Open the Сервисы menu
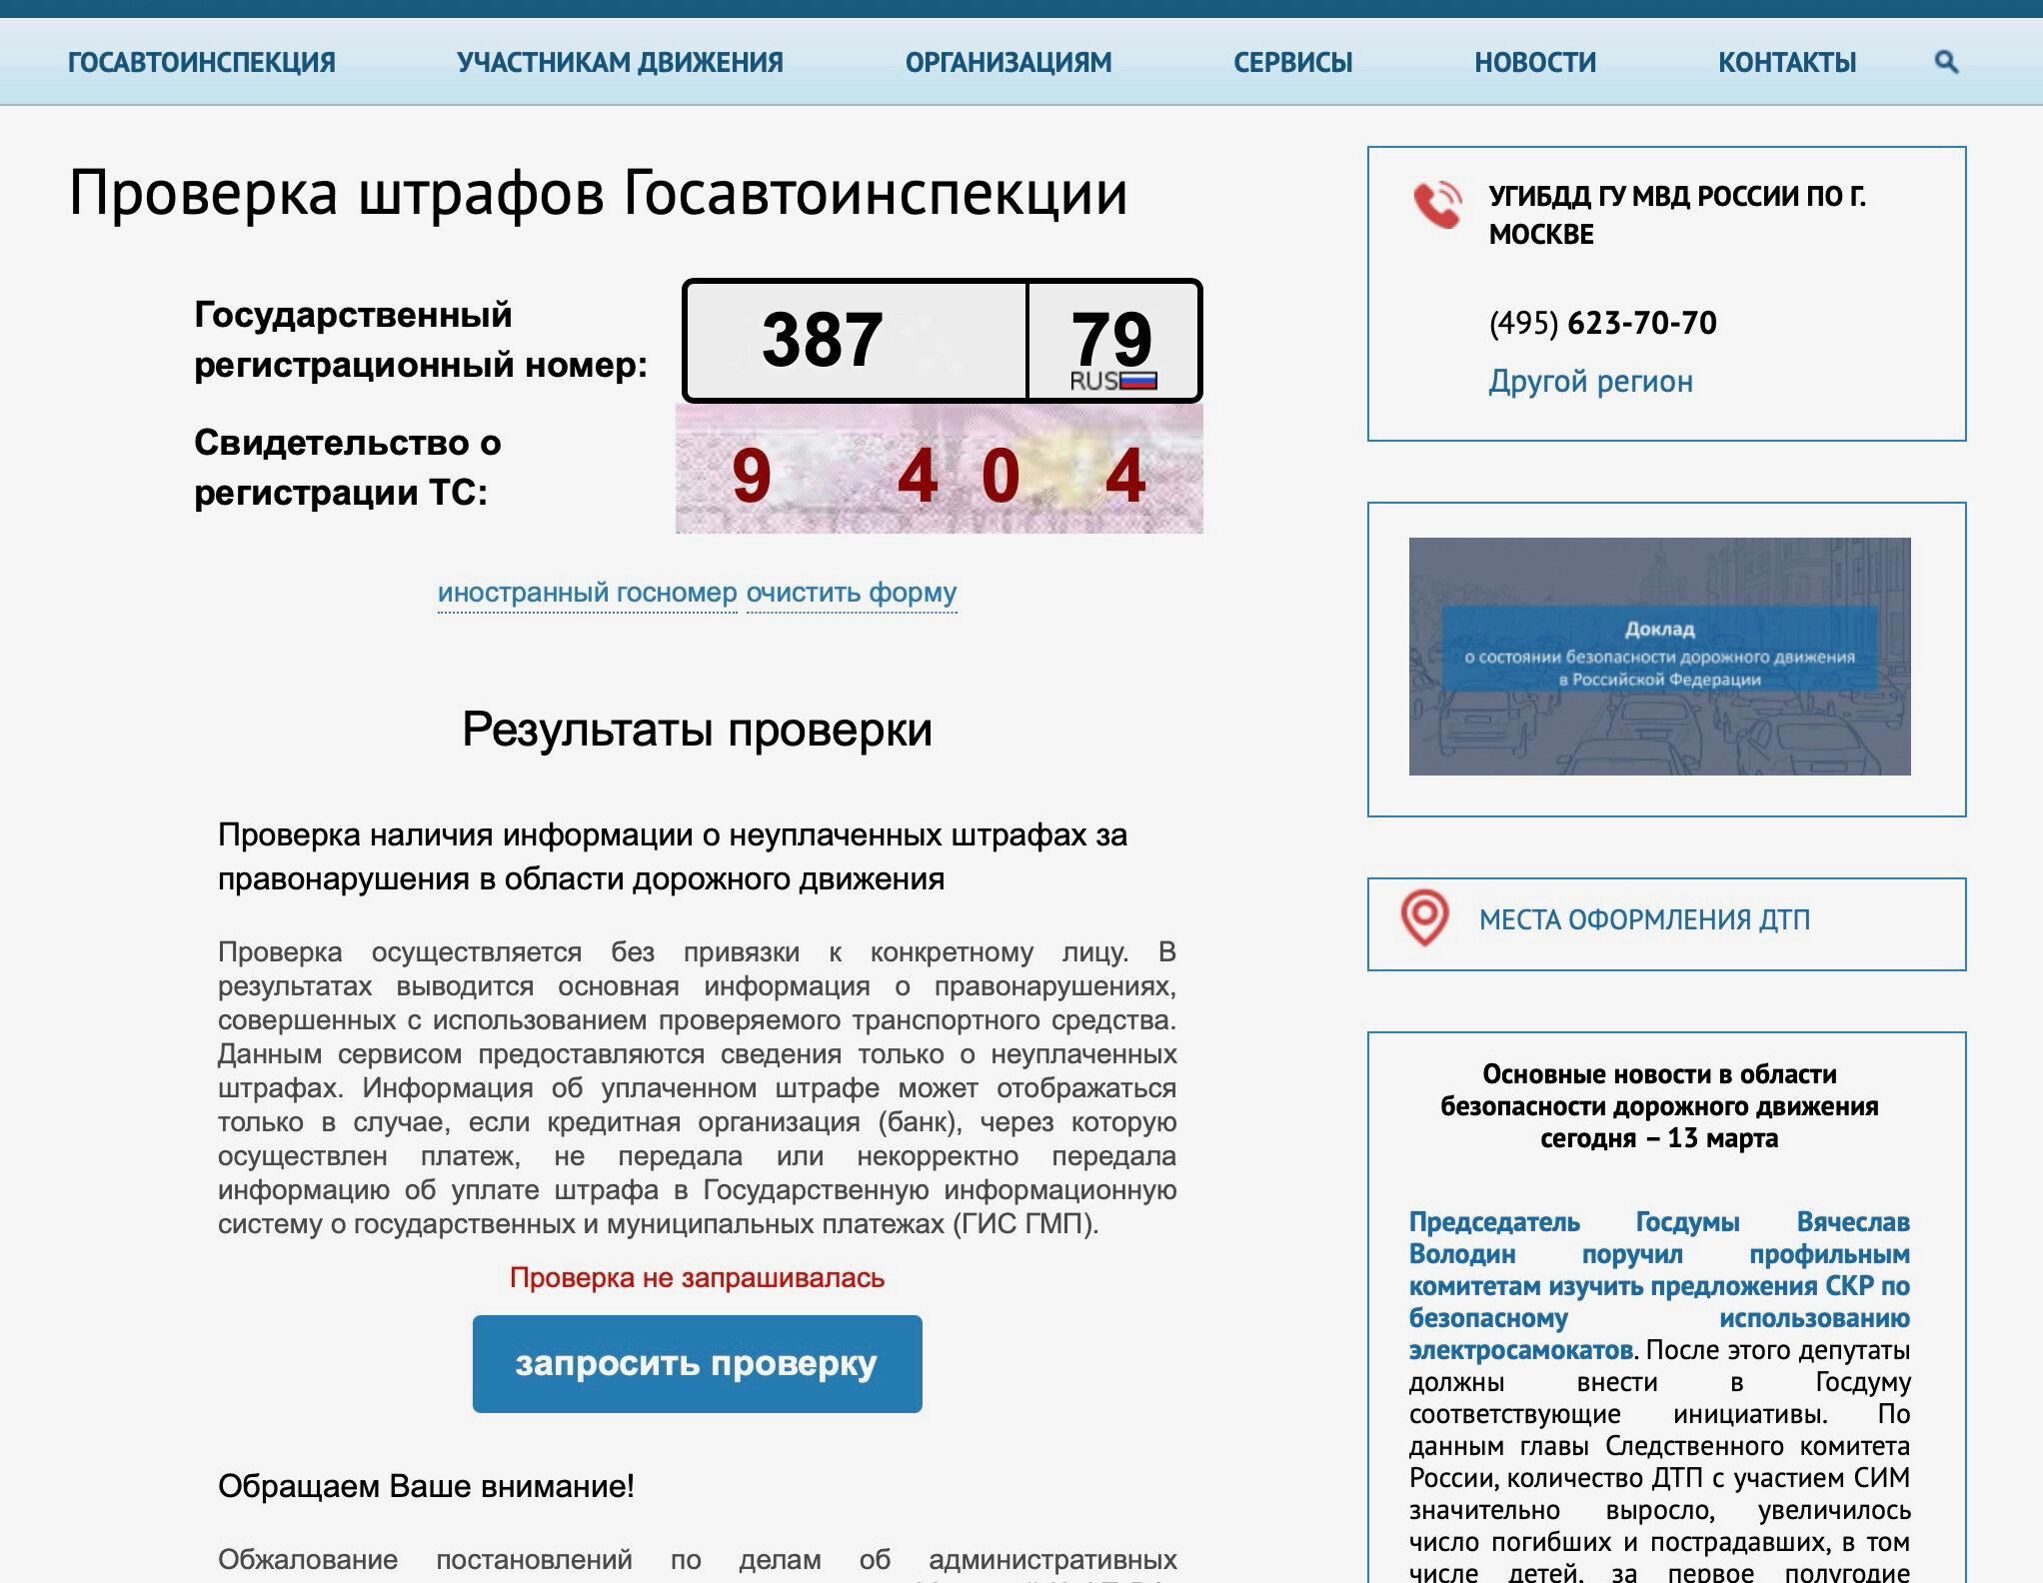 click(1292, 62)
